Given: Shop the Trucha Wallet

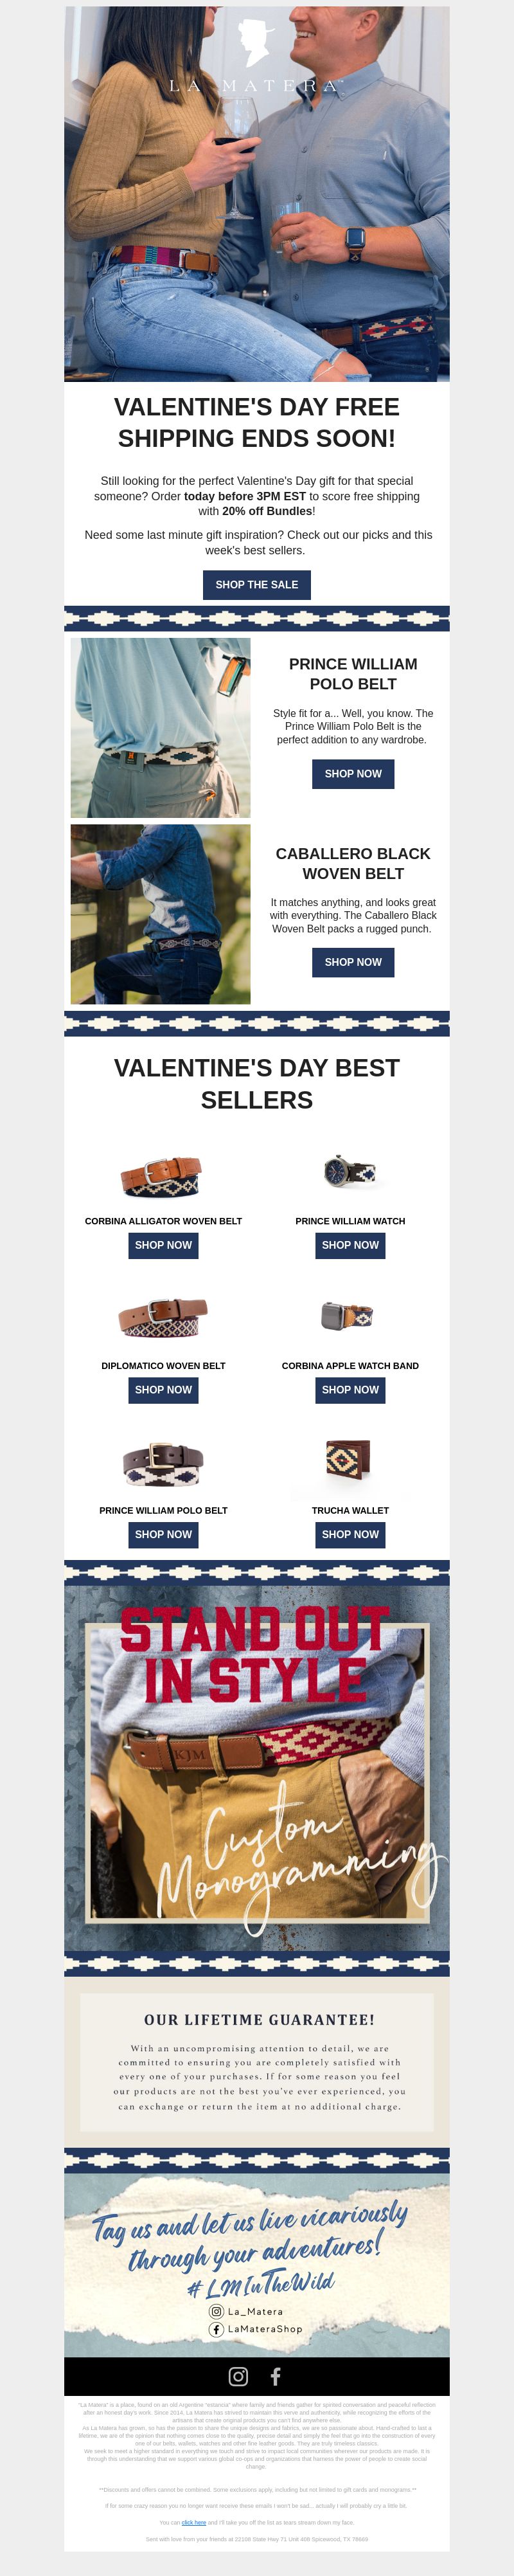Looking at the screenshot, I should (x=350, y=1534).
